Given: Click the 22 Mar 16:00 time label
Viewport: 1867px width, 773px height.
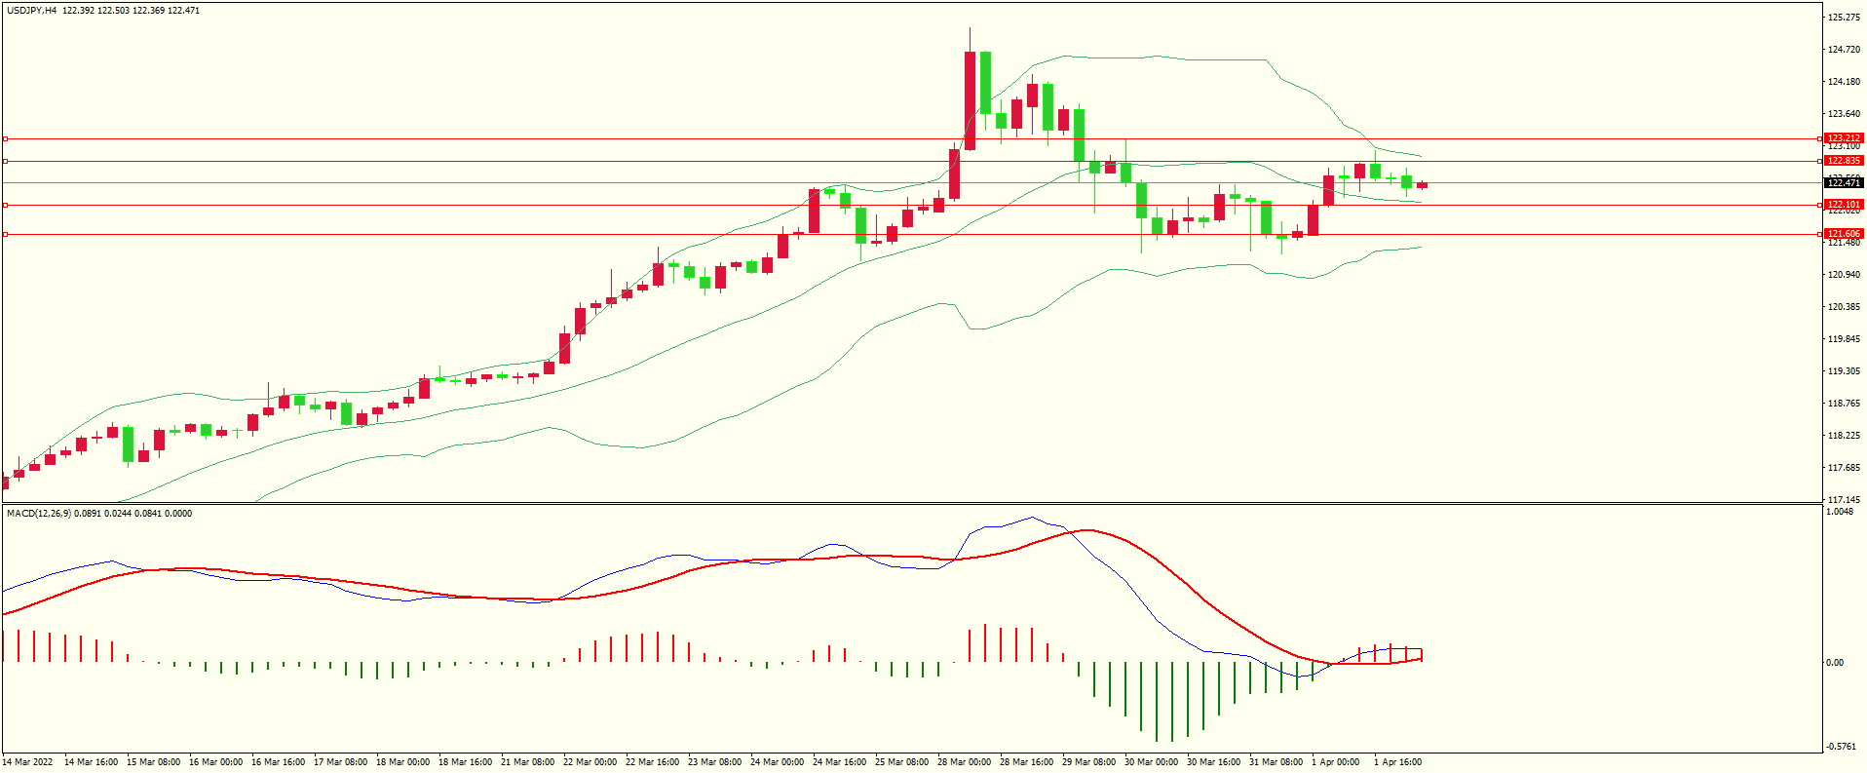Looking at the screenshot, I should [653, 762].
